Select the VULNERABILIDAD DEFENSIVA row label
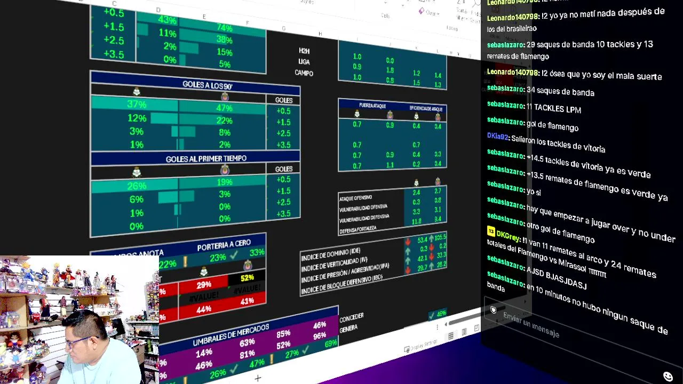The width and height of the screenshot is (683, 384). (364, 219)
